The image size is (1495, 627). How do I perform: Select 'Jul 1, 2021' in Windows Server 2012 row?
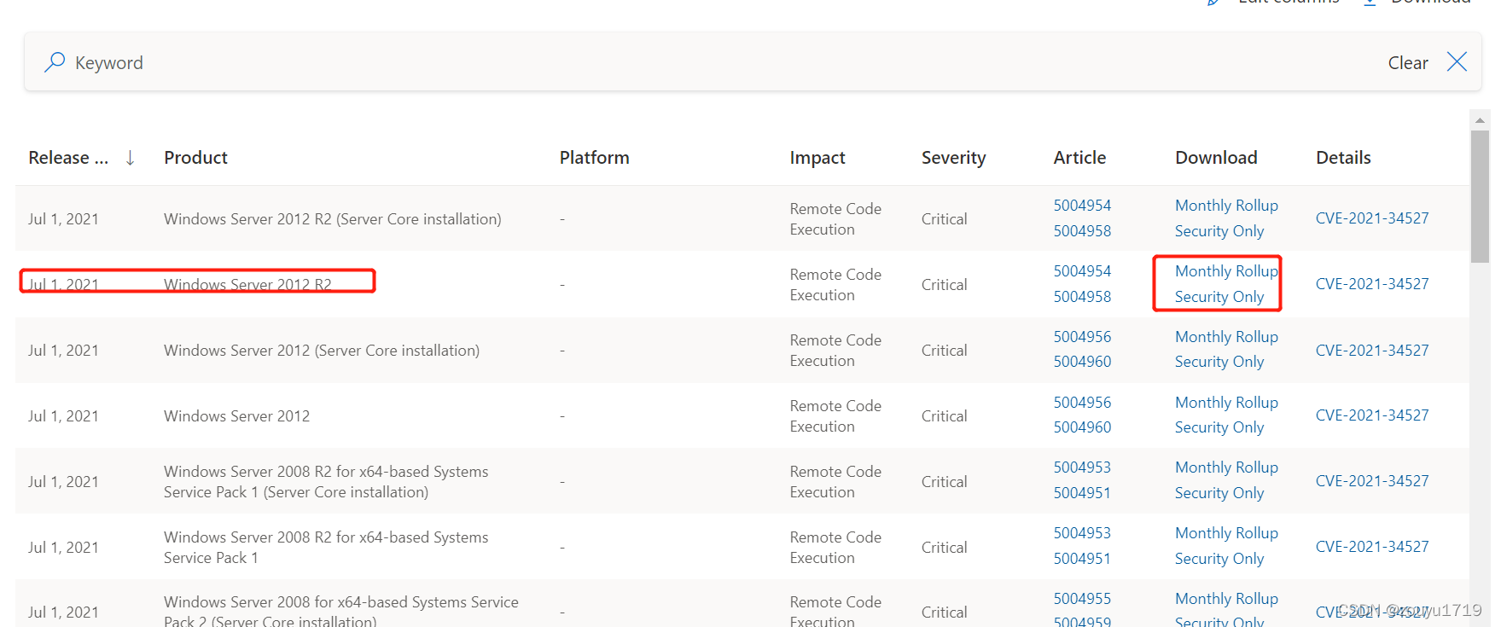tap(63, 416)
